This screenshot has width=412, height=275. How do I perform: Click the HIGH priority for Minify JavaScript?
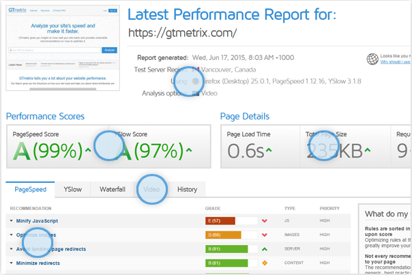[325, 220]
